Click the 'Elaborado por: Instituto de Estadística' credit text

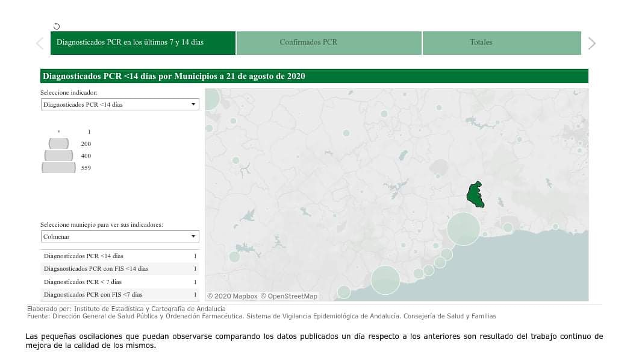click(x=126, y=309)
